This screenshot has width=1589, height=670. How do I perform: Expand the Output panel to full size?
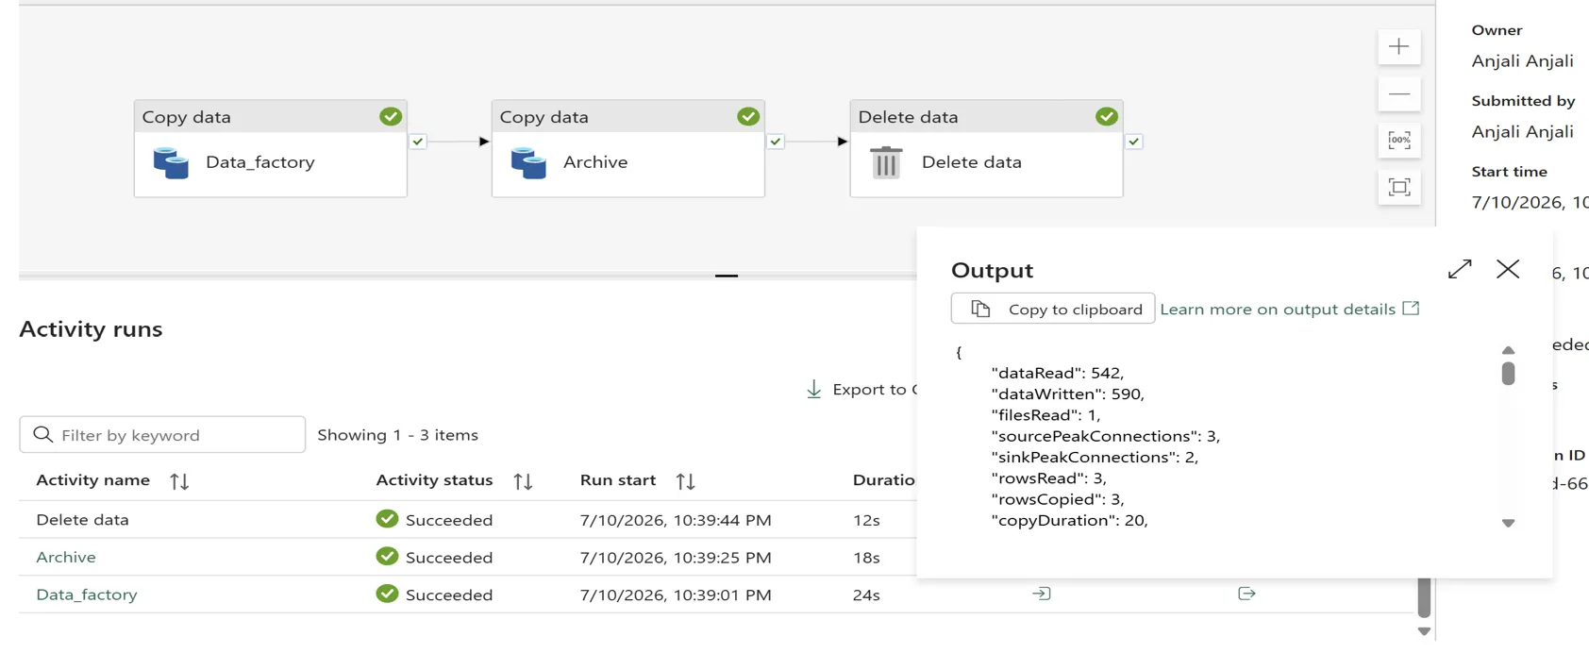[1460, 269]
